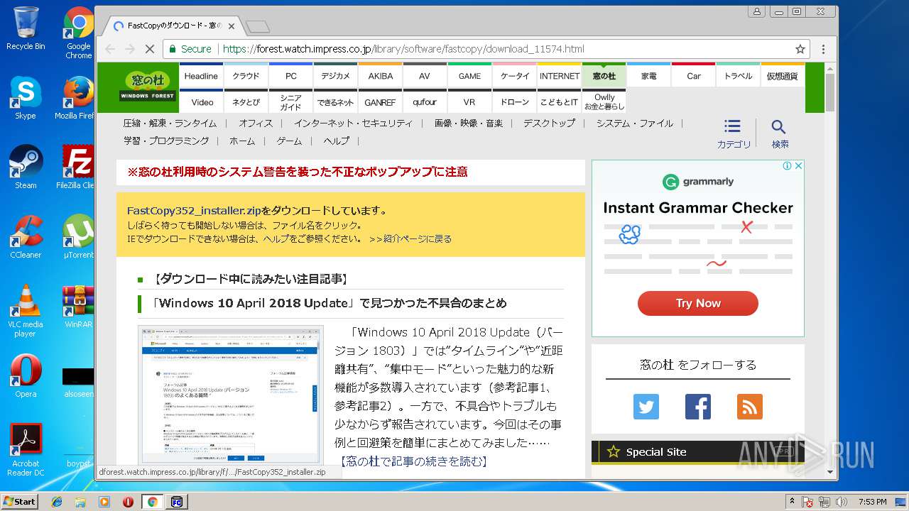Open Recycle Bin desktop icon
Screen dimensions: 909x511
click(x=26, y=28)
